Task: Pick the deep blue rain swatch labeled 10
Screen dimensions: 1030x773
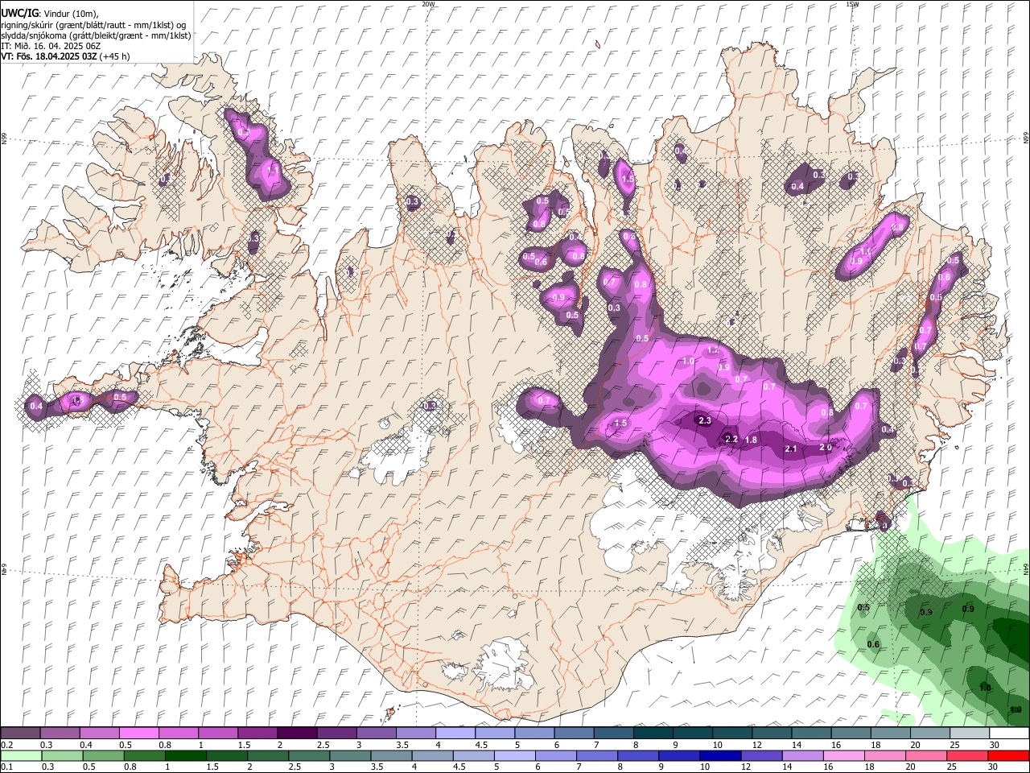Action: pyautogui.click(x=720, y=755)
